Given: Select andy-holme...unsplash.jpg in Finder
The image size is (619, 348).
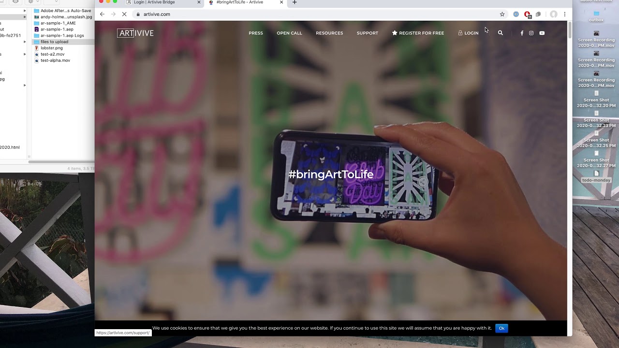Looking at the screenshot, I should coord(62,17).
